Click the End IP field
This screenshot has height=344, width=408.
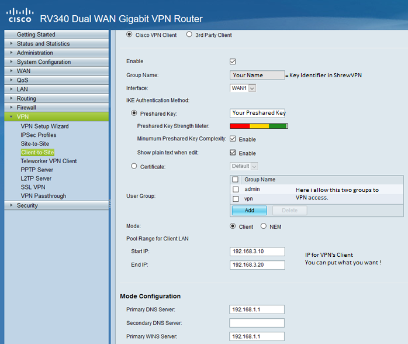pyautogui.click(x=257, y=265)
